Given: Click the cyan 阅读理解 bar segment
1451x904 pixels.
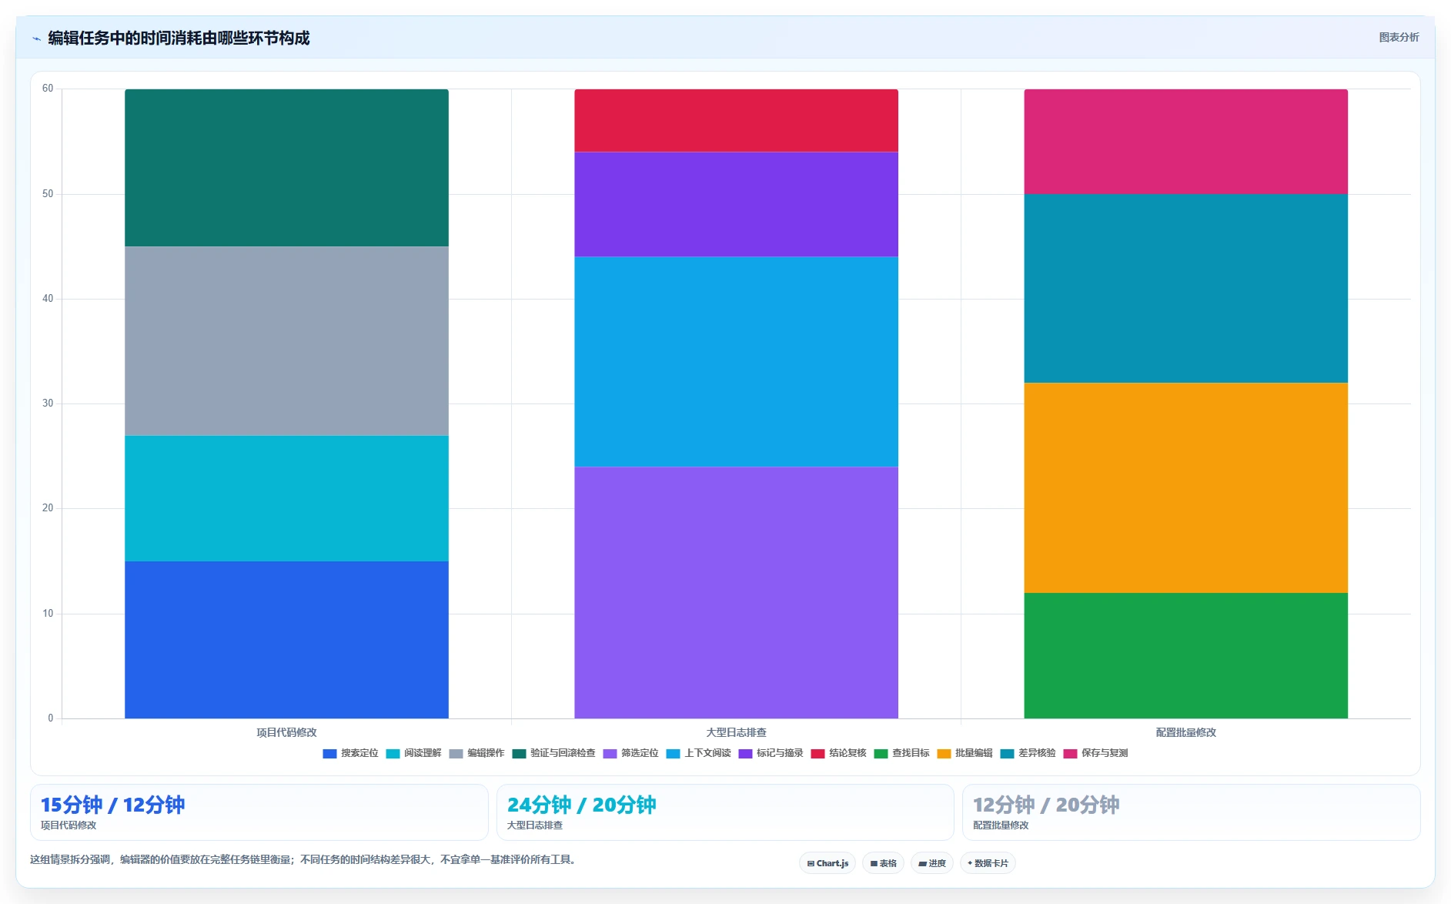Looking at the screenshot, I should coord(286,498).
